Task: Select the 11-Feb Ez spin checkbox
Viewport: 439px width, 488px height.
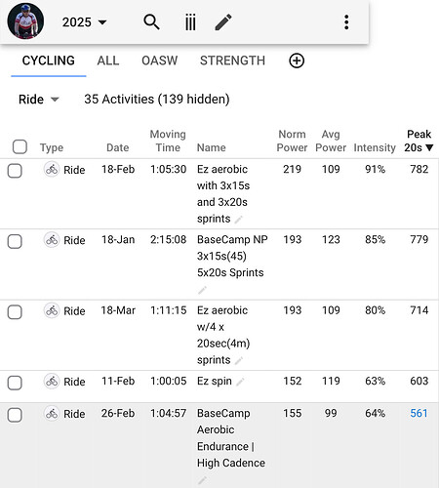Action: pyautogui.click(x=15, y=383)
